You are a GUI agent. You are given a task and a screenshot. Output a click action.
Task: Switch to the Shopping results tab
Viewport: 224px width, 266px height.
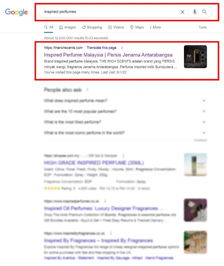[x=92, y=27]
